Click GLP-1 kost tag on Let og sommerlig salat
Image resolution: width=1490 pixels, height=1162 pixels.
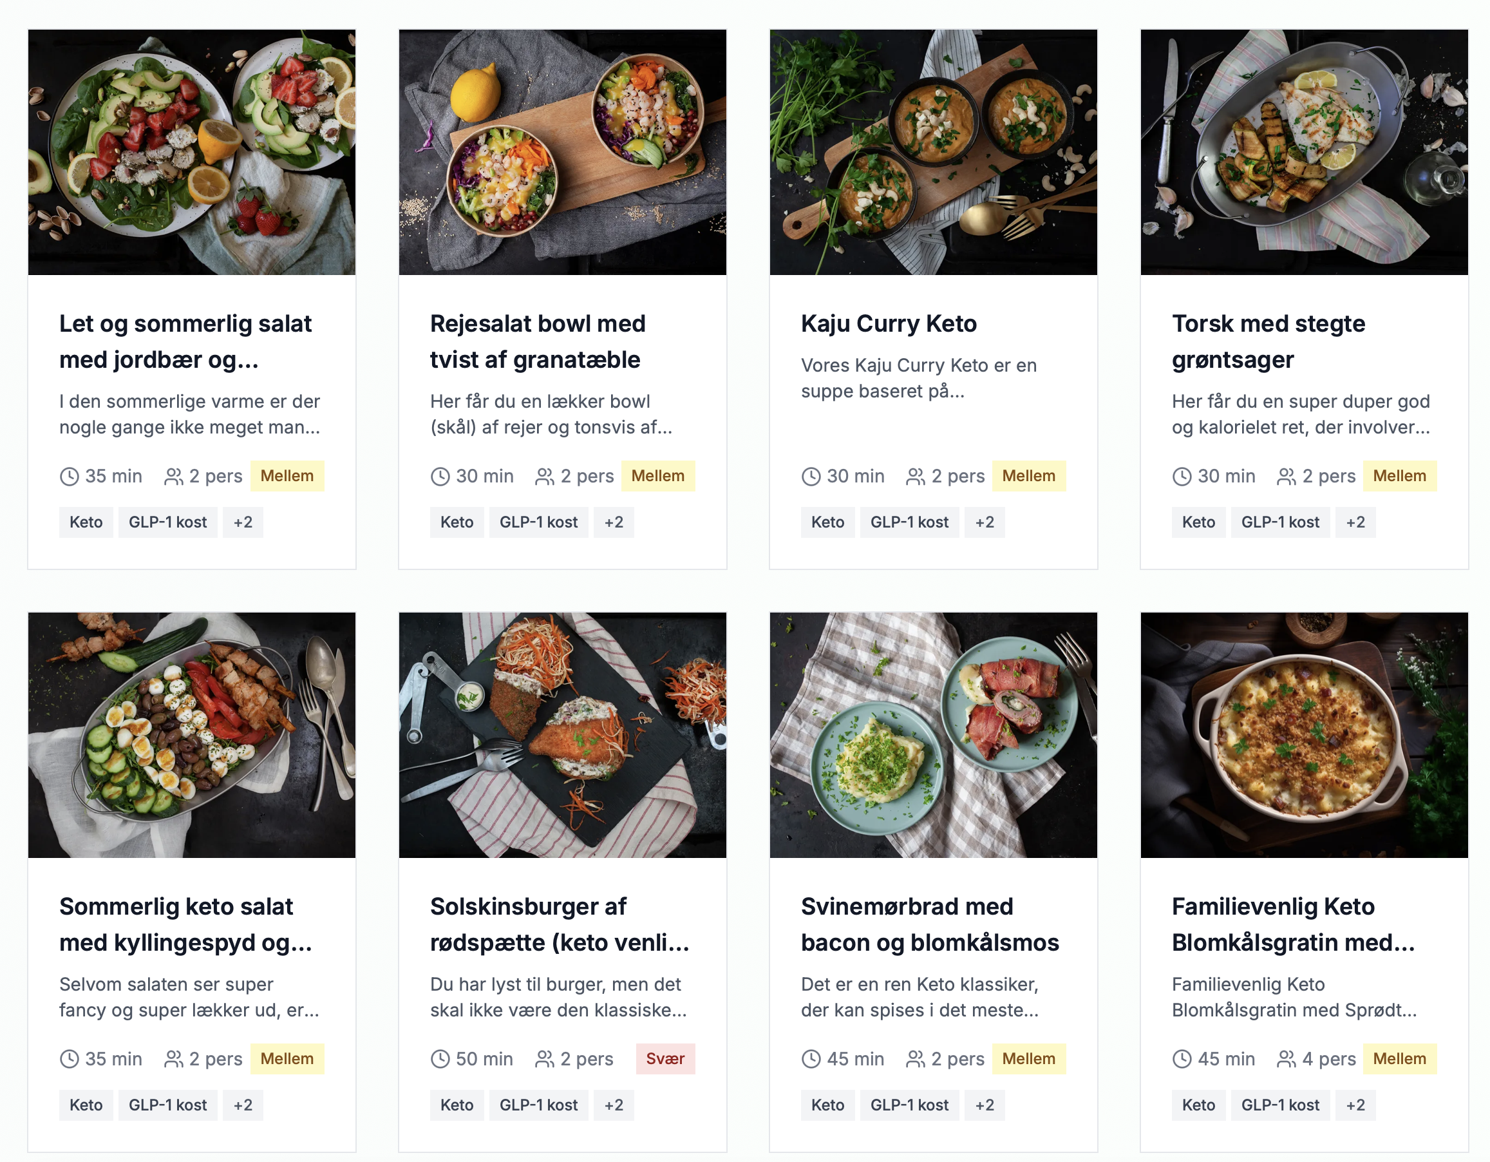pos(168,522)
